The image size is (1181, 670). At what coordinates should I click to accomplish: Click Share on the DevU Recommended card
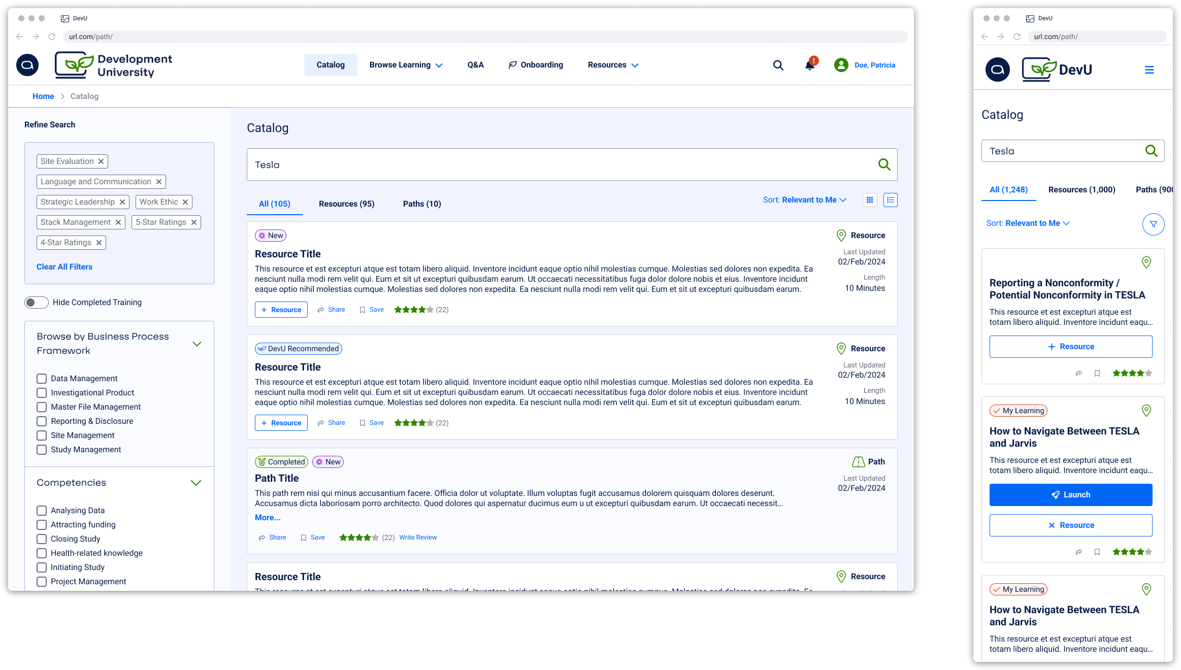pos(332,423)
